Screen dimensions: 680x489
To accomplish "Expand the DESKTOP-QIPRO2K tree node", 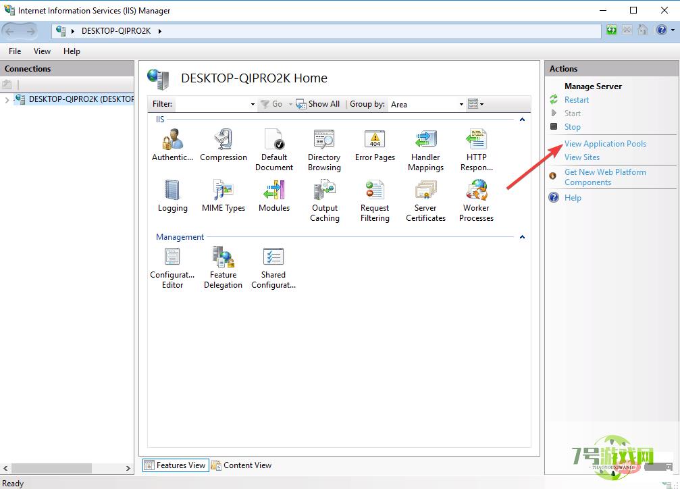I will [7, 100].
